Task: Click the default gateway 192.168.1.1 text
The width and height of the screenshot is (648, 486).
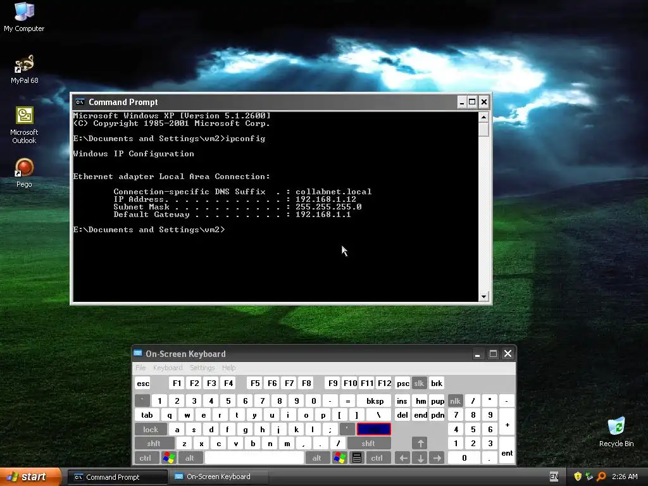Action: click(x=323, y=215)
